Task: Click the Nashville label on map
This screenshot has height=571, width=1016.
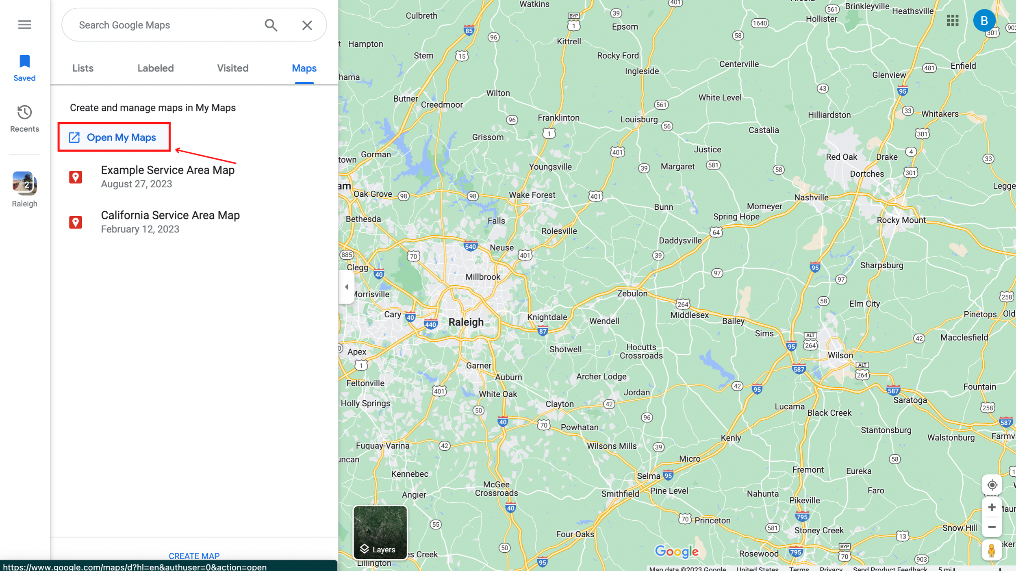Action: point(811,198)
